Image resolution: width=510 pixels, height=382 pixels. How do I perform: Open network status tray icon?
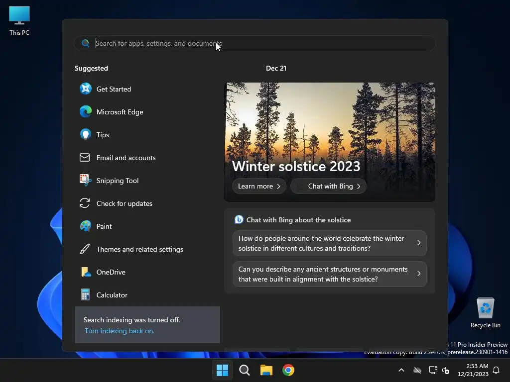click(x=433, y=370)
